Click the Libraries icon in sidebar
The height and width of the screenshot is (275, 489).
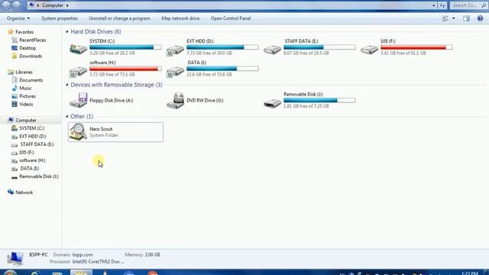(x=10, y=72)
